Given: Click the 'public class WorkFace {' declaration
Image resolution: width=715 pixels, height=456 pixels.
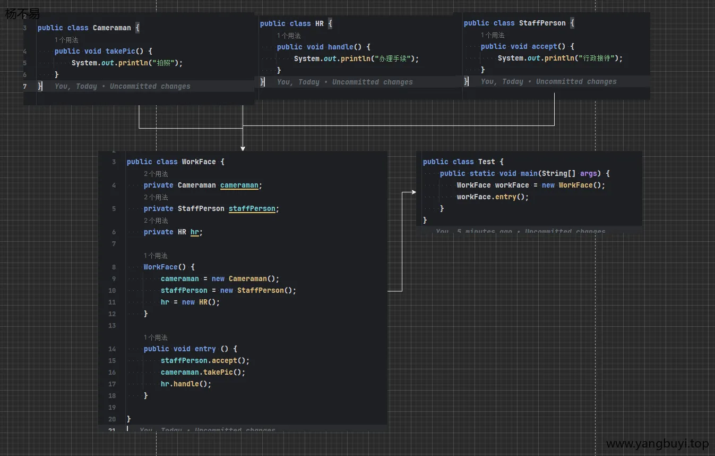Looking at the screenshot, I should [175, 162].
